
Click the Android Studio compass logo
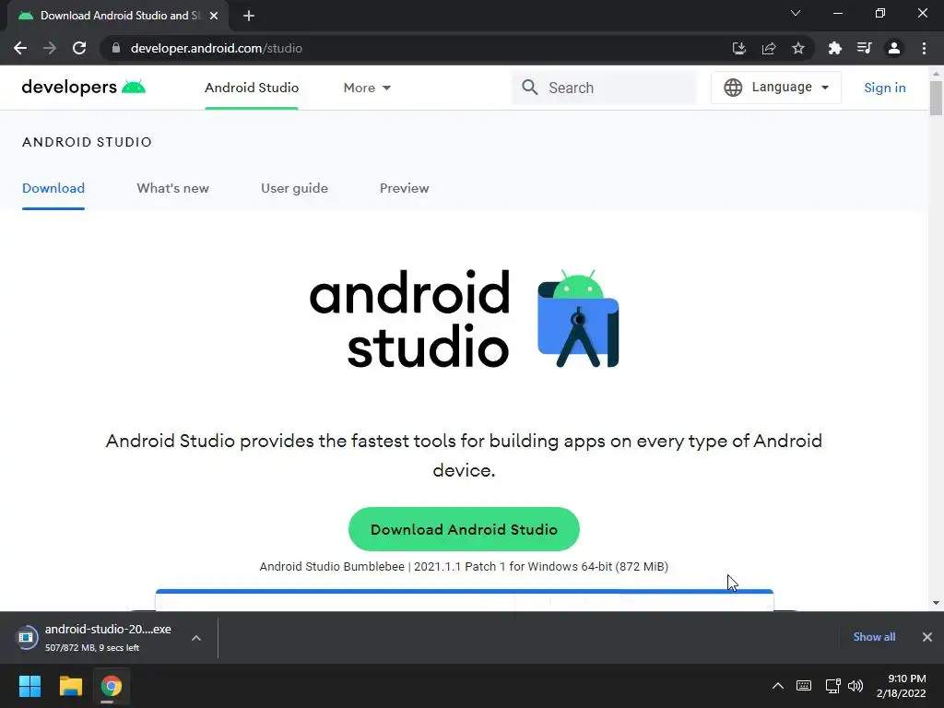(x=578, y=318)
